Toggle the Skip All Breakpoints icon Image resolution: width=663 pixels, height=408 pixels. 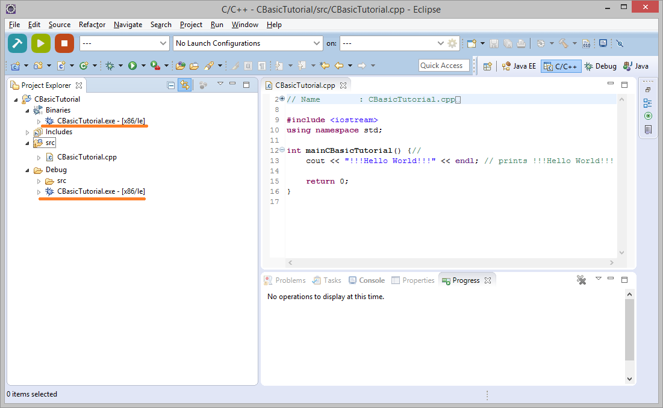pyautogui.click(x=620, y=43)
